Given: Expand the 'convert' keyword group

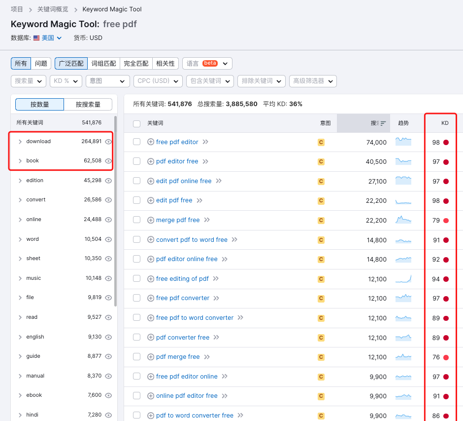Looking at the screenshot, I should (20, 200).
